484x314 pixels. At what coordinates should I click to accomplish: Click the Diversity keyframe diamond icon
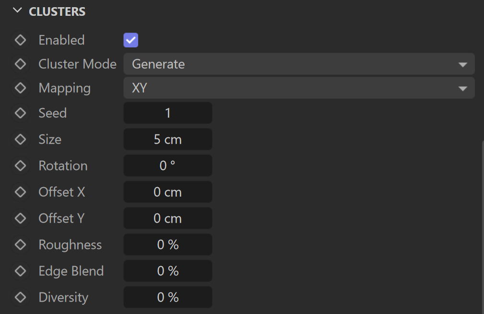point(20,297)
